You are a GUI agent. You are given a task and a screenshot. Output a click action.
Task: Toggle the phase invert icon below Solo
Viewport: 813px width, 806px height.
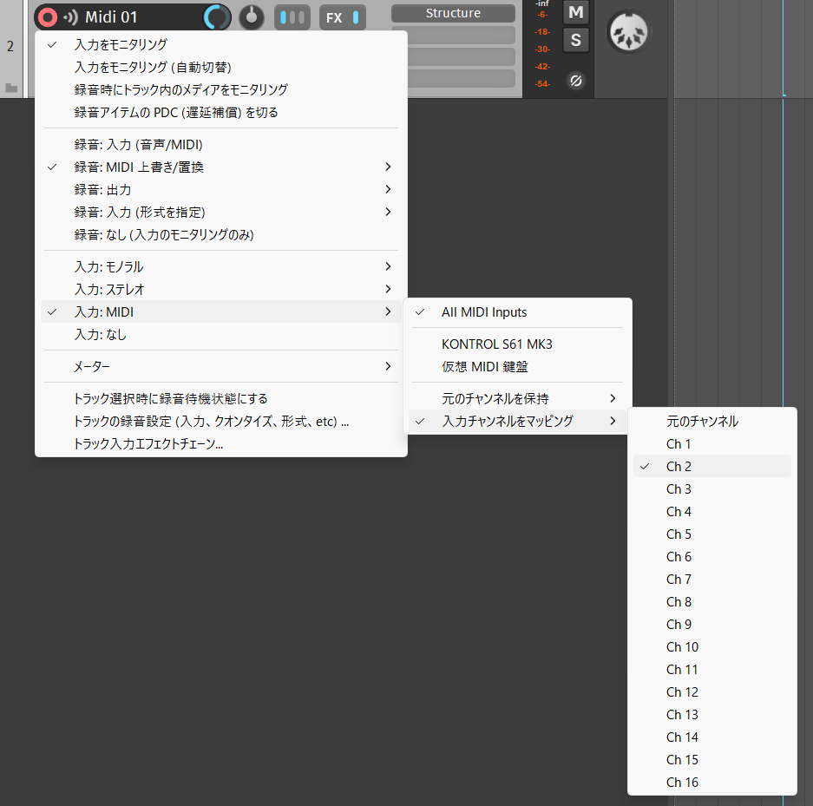pyautogui.click(x=574, y=81)
